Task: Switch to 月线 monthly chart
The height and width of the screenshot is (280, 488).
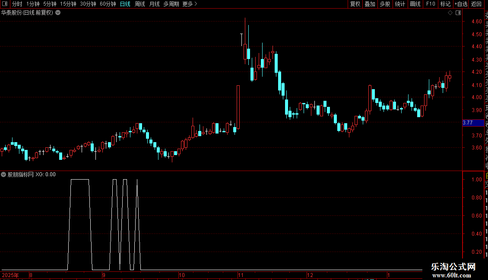Action: [x=154, y=4]
